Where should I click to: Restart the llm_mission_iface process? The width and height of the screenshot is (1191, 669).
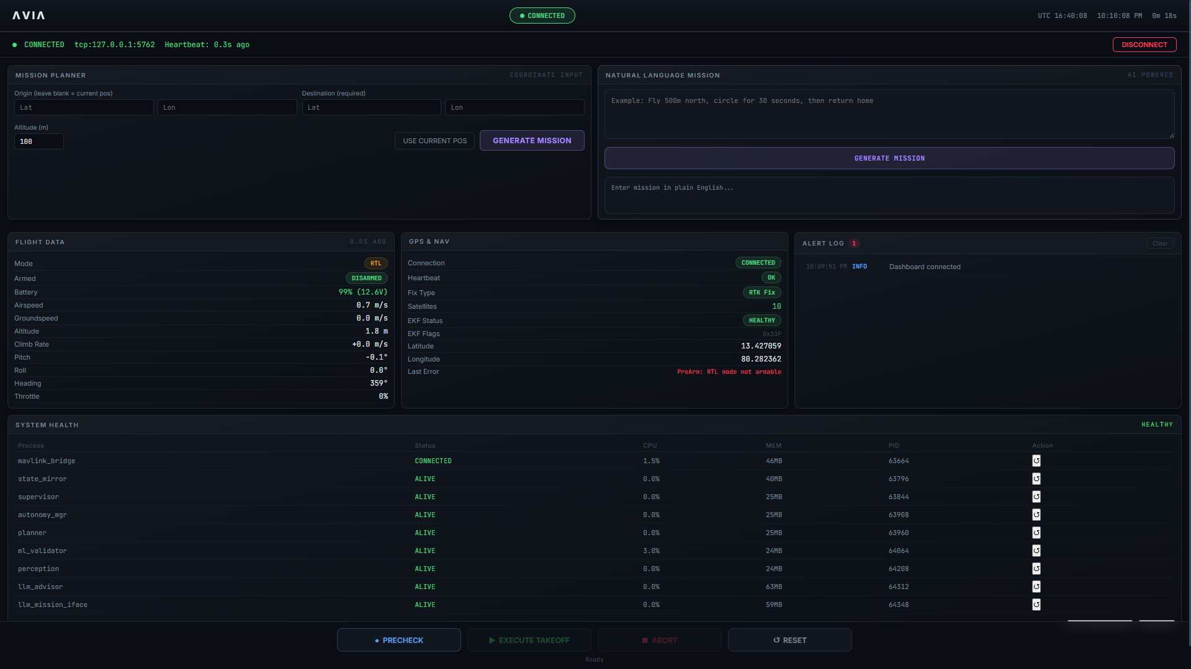coord(1036,605)
